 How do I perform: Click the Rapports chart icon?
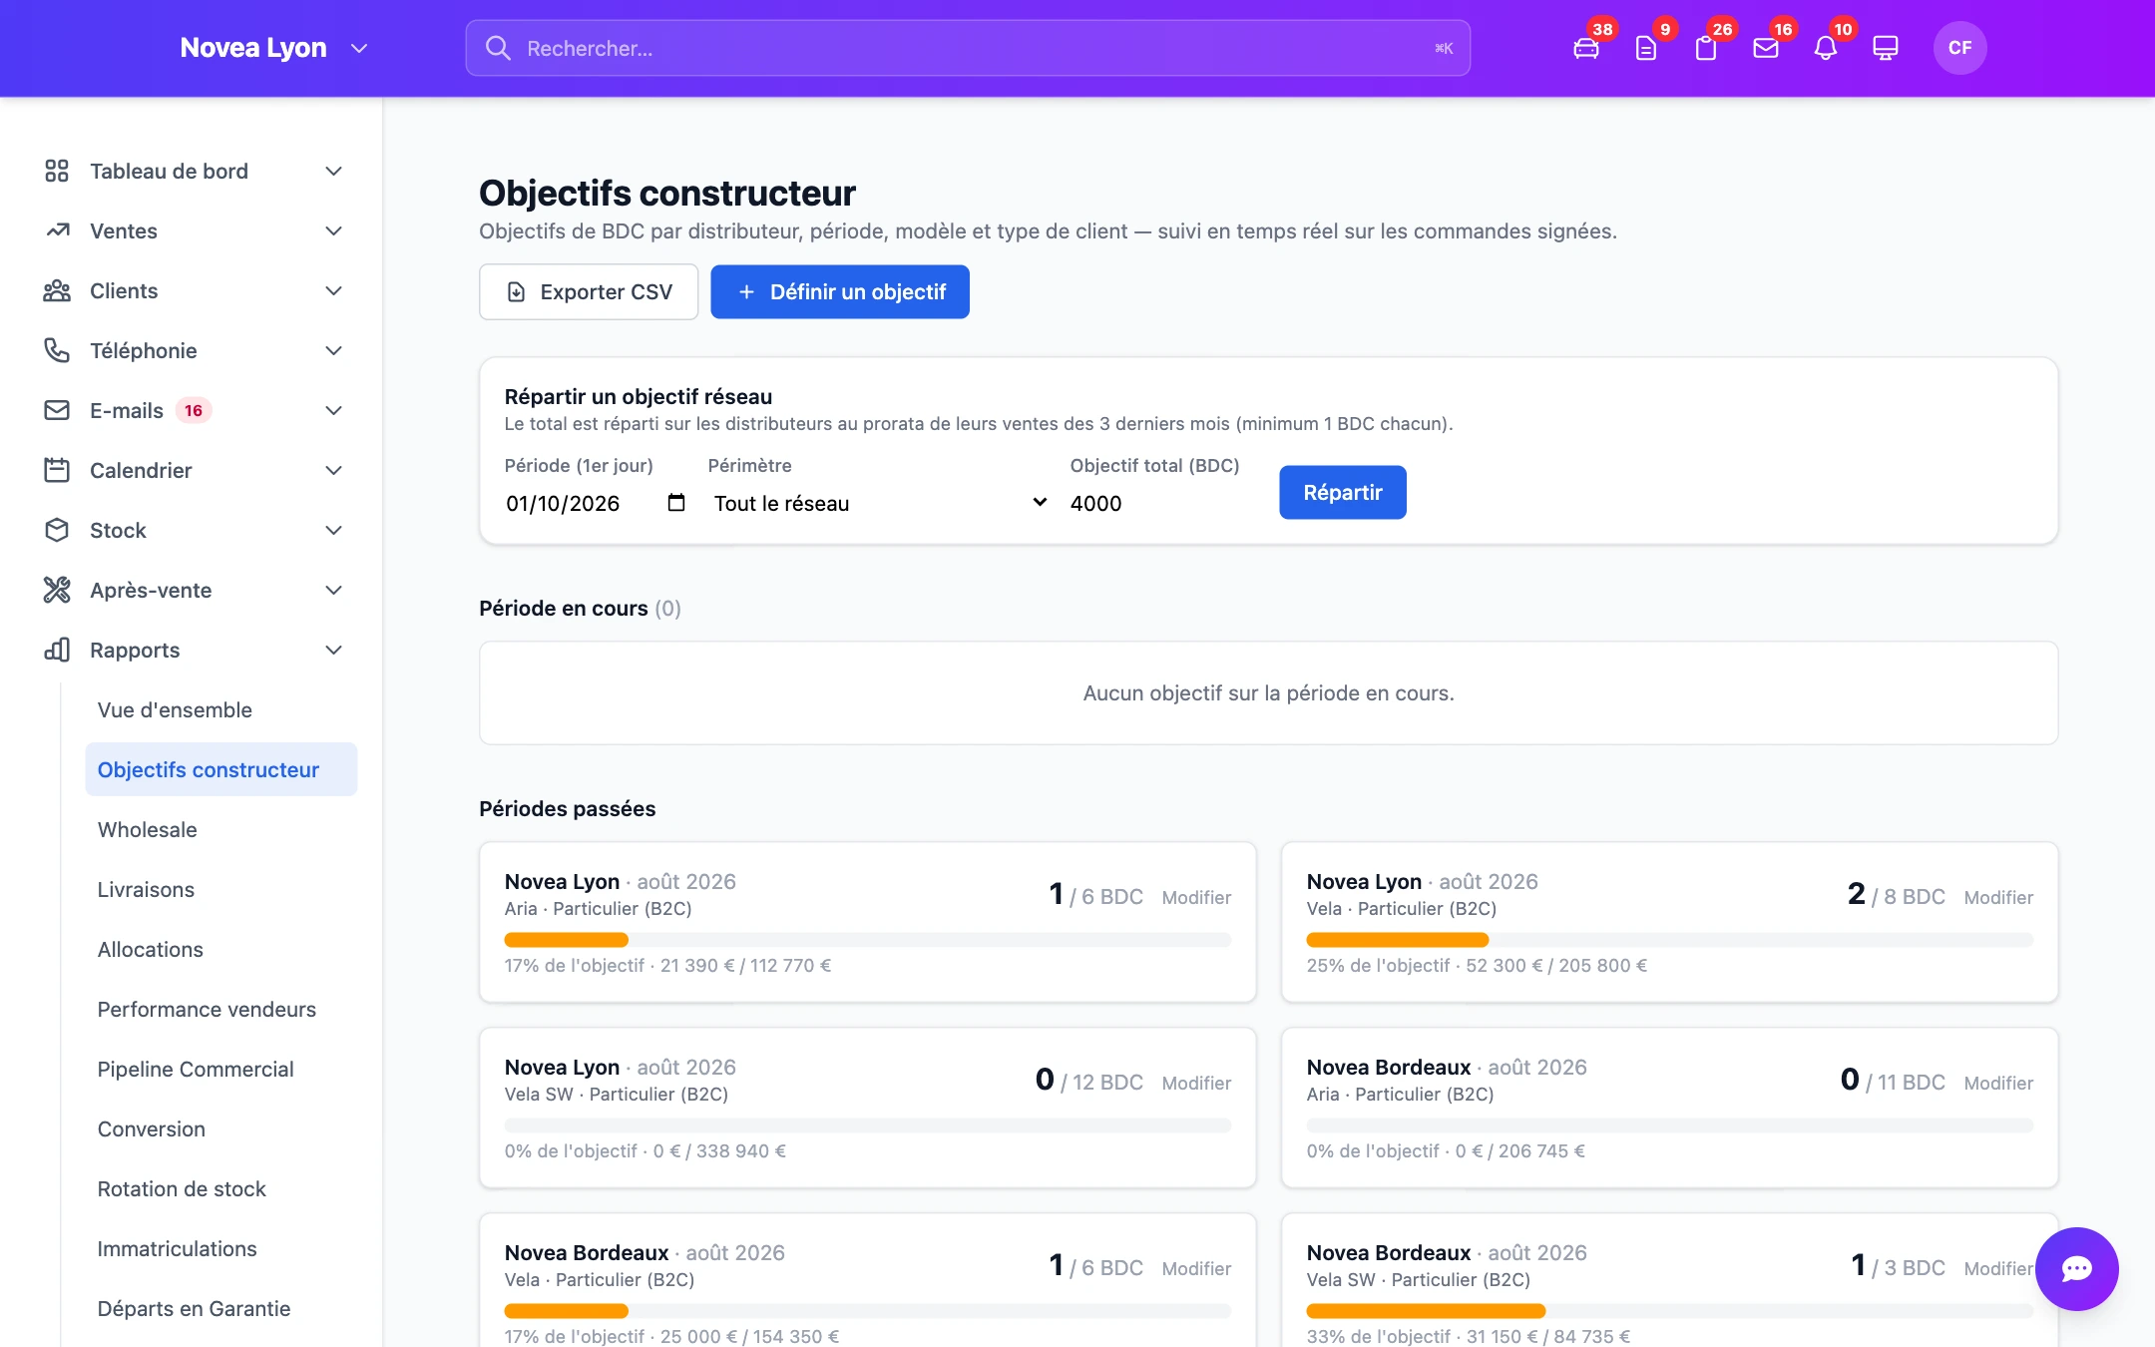click(x=57, y=650)
